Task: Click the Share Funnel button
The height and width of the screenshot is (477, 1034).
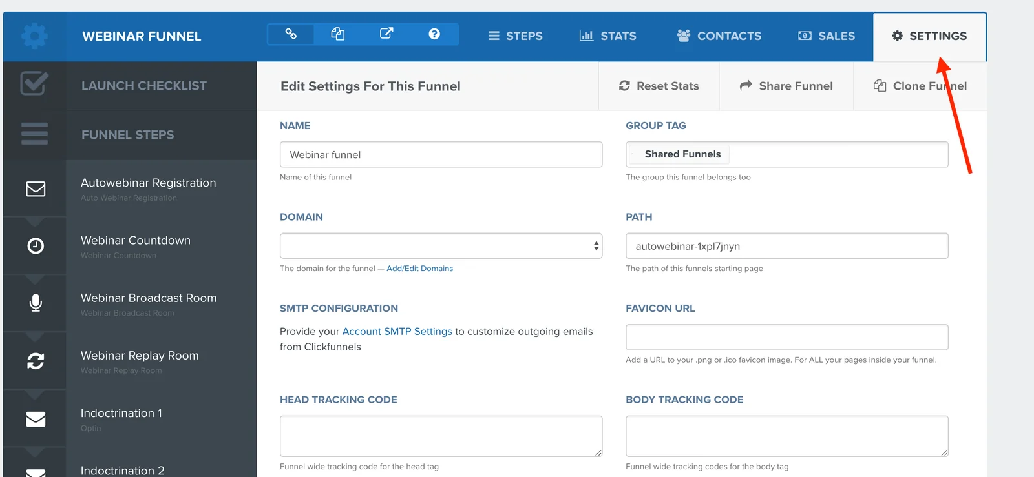Action: [786, 86]
